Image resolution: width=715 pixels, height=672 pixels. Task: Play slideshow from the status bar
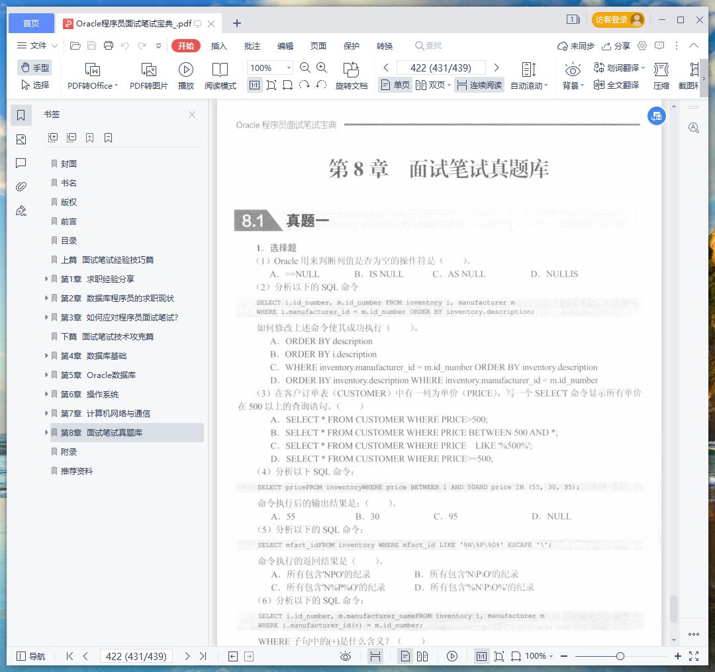[452, 656]
